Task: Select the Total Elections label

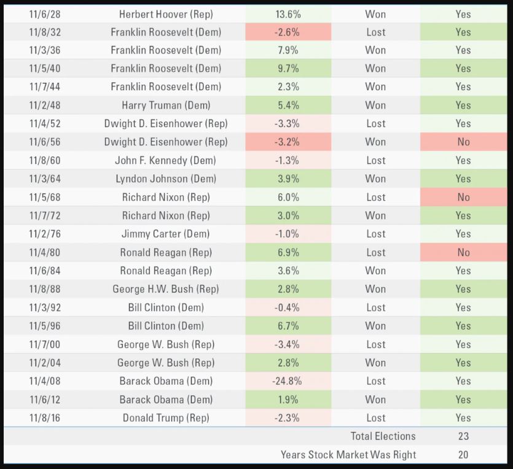Action: tap(383, 436)
